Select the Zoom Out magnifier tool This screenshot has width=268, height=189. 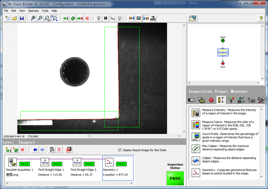40,18
